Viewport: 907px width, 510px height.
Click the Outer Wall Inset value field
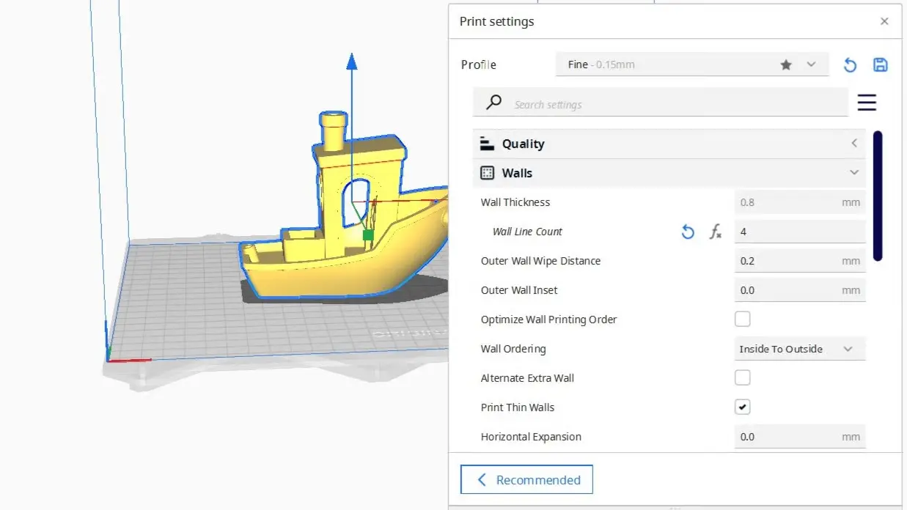[800, 290]
